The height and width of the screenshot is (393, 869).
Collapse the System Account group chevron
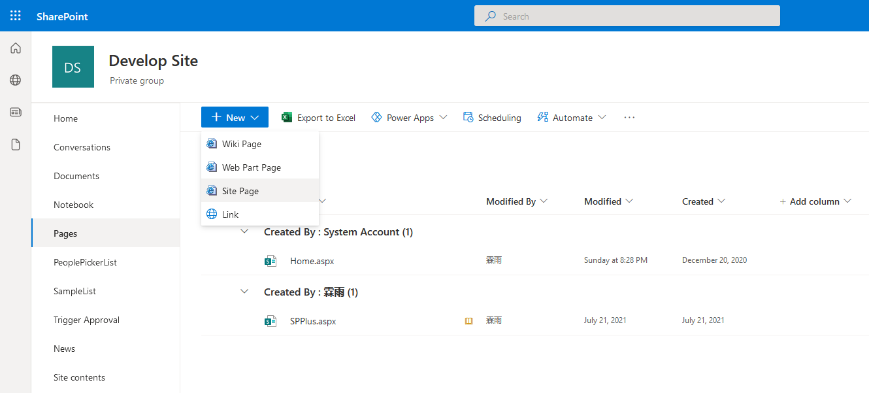click(244, 231)
